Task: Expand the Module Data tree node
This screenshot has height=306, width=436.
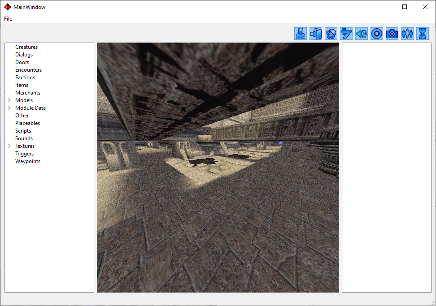Action: (x=9, y=108)
